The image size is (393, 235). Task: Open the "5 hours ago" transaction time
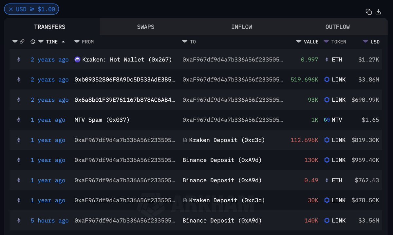click(x=50, y=221)
